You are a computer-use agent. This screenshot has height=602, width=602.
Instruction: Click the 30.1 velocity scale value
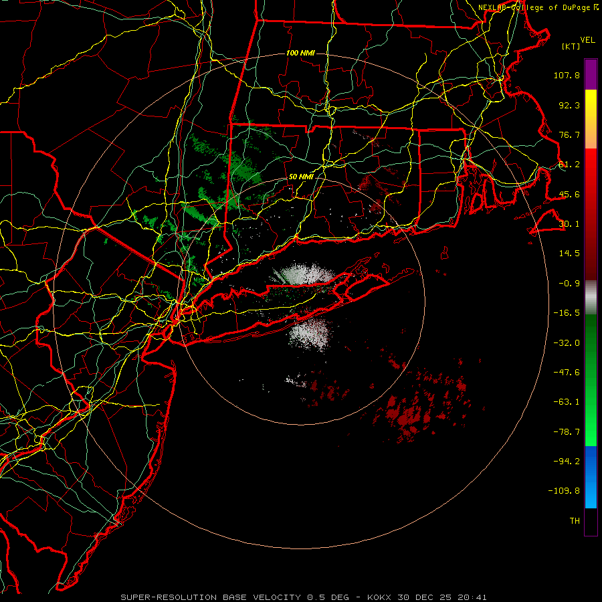[569, 224]
